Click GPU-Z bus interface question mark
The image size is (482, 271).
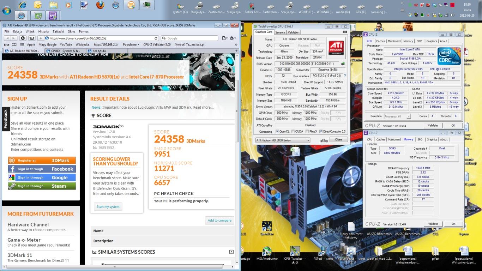point(345,76)
